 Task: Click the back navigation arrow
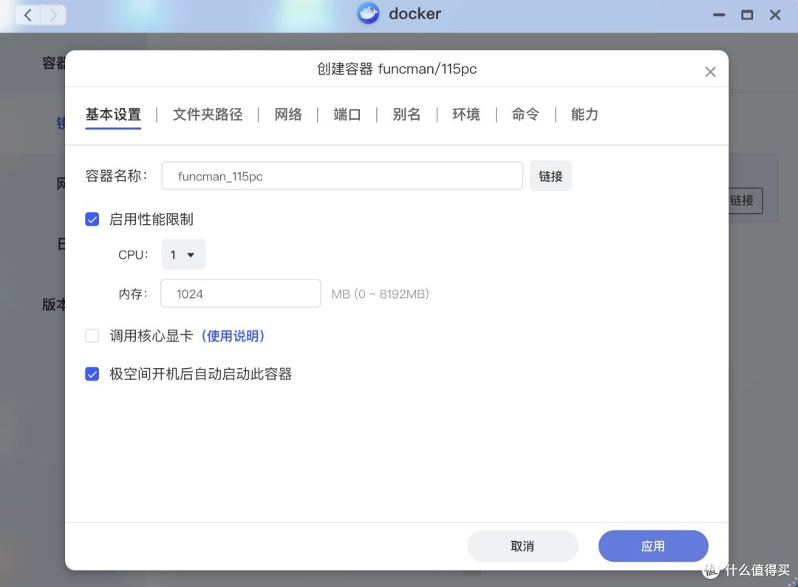[x=27, y=15]
